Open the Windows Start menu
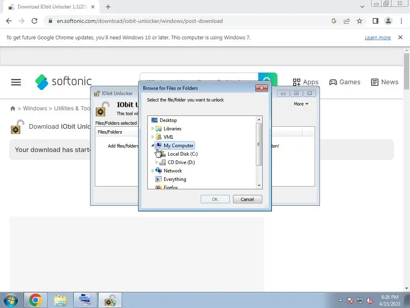The image size is (410, 308). tap(11, 300)
